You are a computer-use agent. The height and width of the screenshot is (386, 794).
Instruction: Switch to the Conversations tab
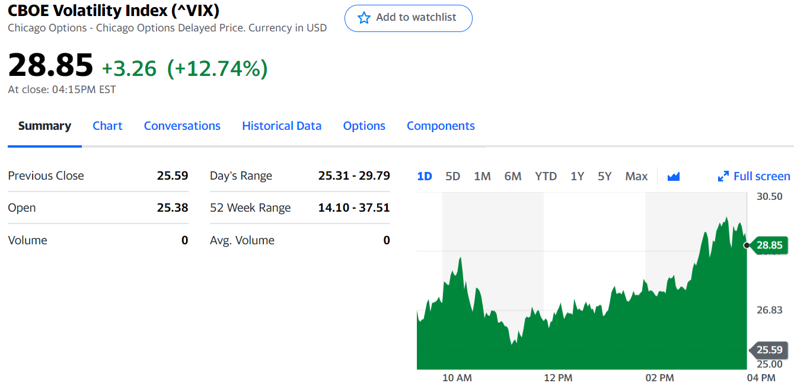click(x=182, y=126)
